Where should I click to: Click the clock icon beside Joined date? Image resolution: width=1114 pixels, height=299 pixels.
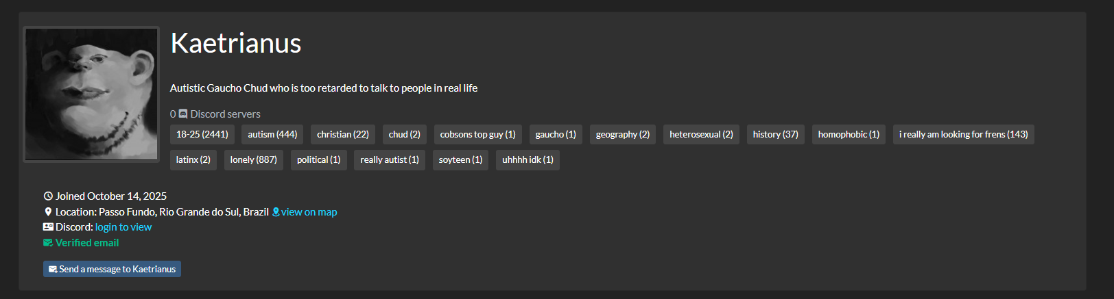tap(48, 196)
